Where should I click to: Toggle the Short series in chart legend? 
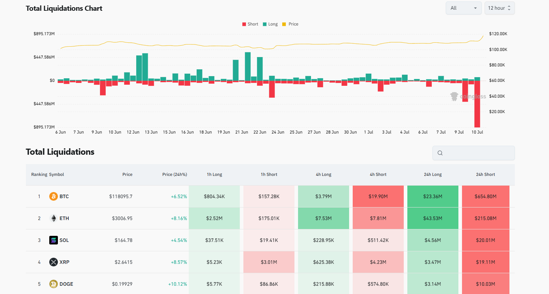[250, 24]
